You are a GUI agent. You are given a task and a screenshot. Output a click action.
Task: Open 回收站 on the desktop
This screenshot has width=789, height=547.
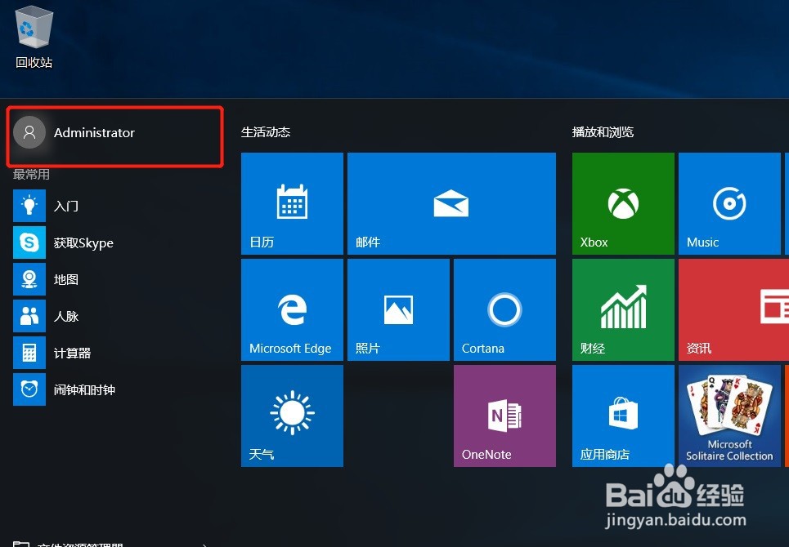(x=34, y=33)
